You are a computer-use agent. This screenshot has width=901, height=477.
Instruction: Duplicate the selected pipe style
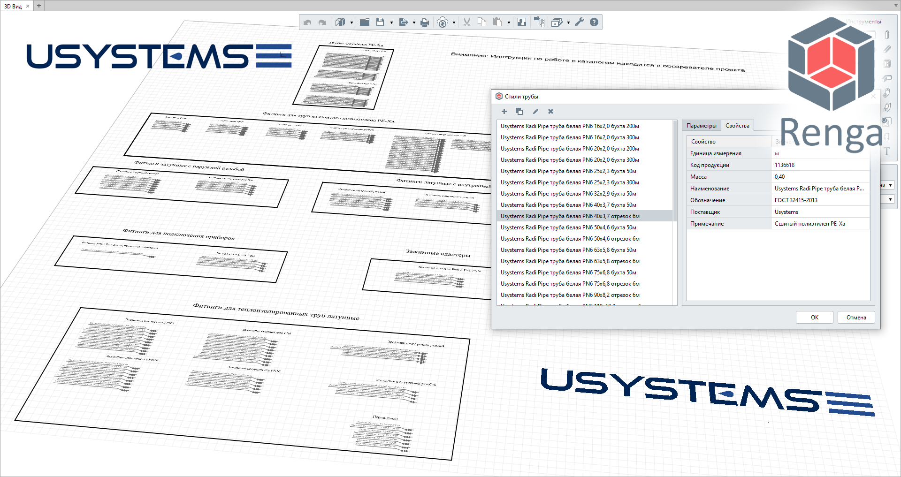pos(519,112)
